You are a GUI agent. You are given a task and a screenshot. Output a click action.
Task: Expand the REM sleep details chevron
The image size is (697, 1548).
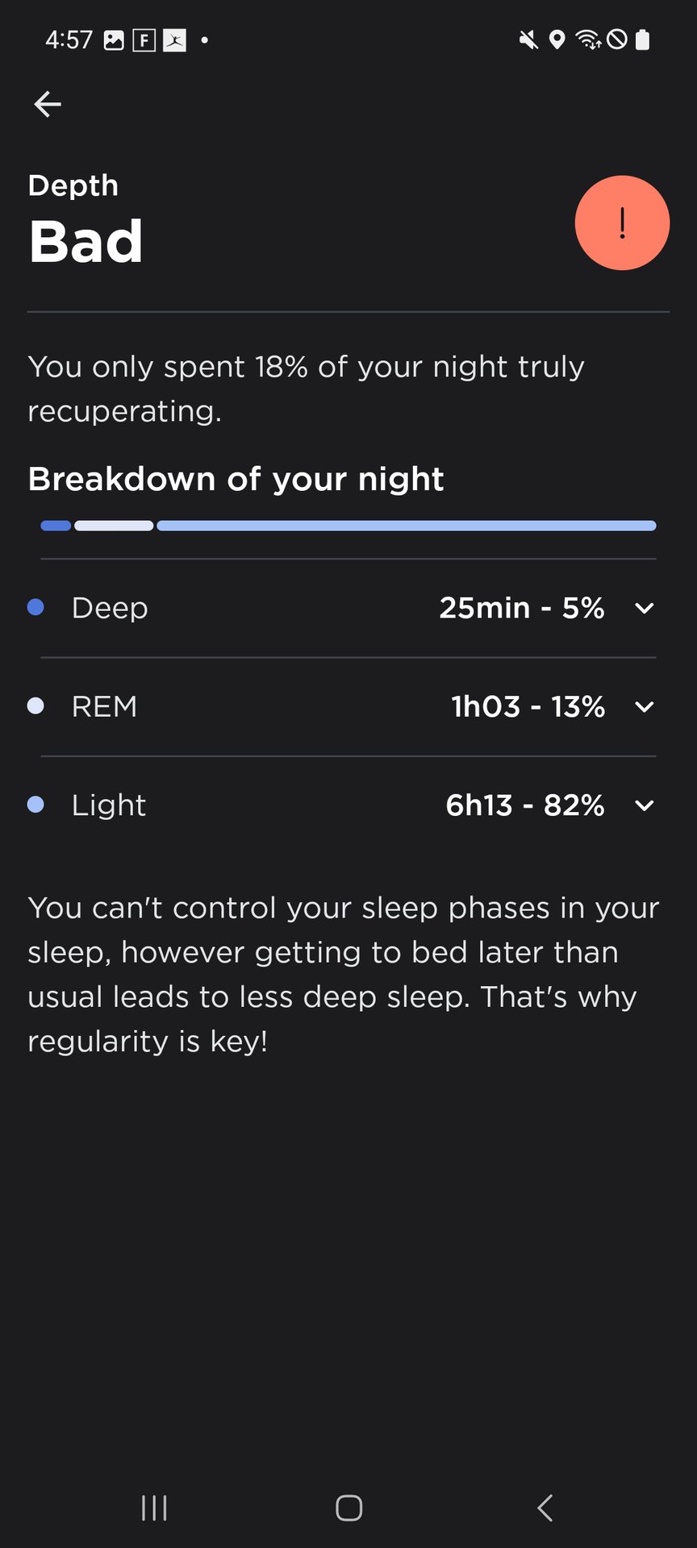coord(644,707)
